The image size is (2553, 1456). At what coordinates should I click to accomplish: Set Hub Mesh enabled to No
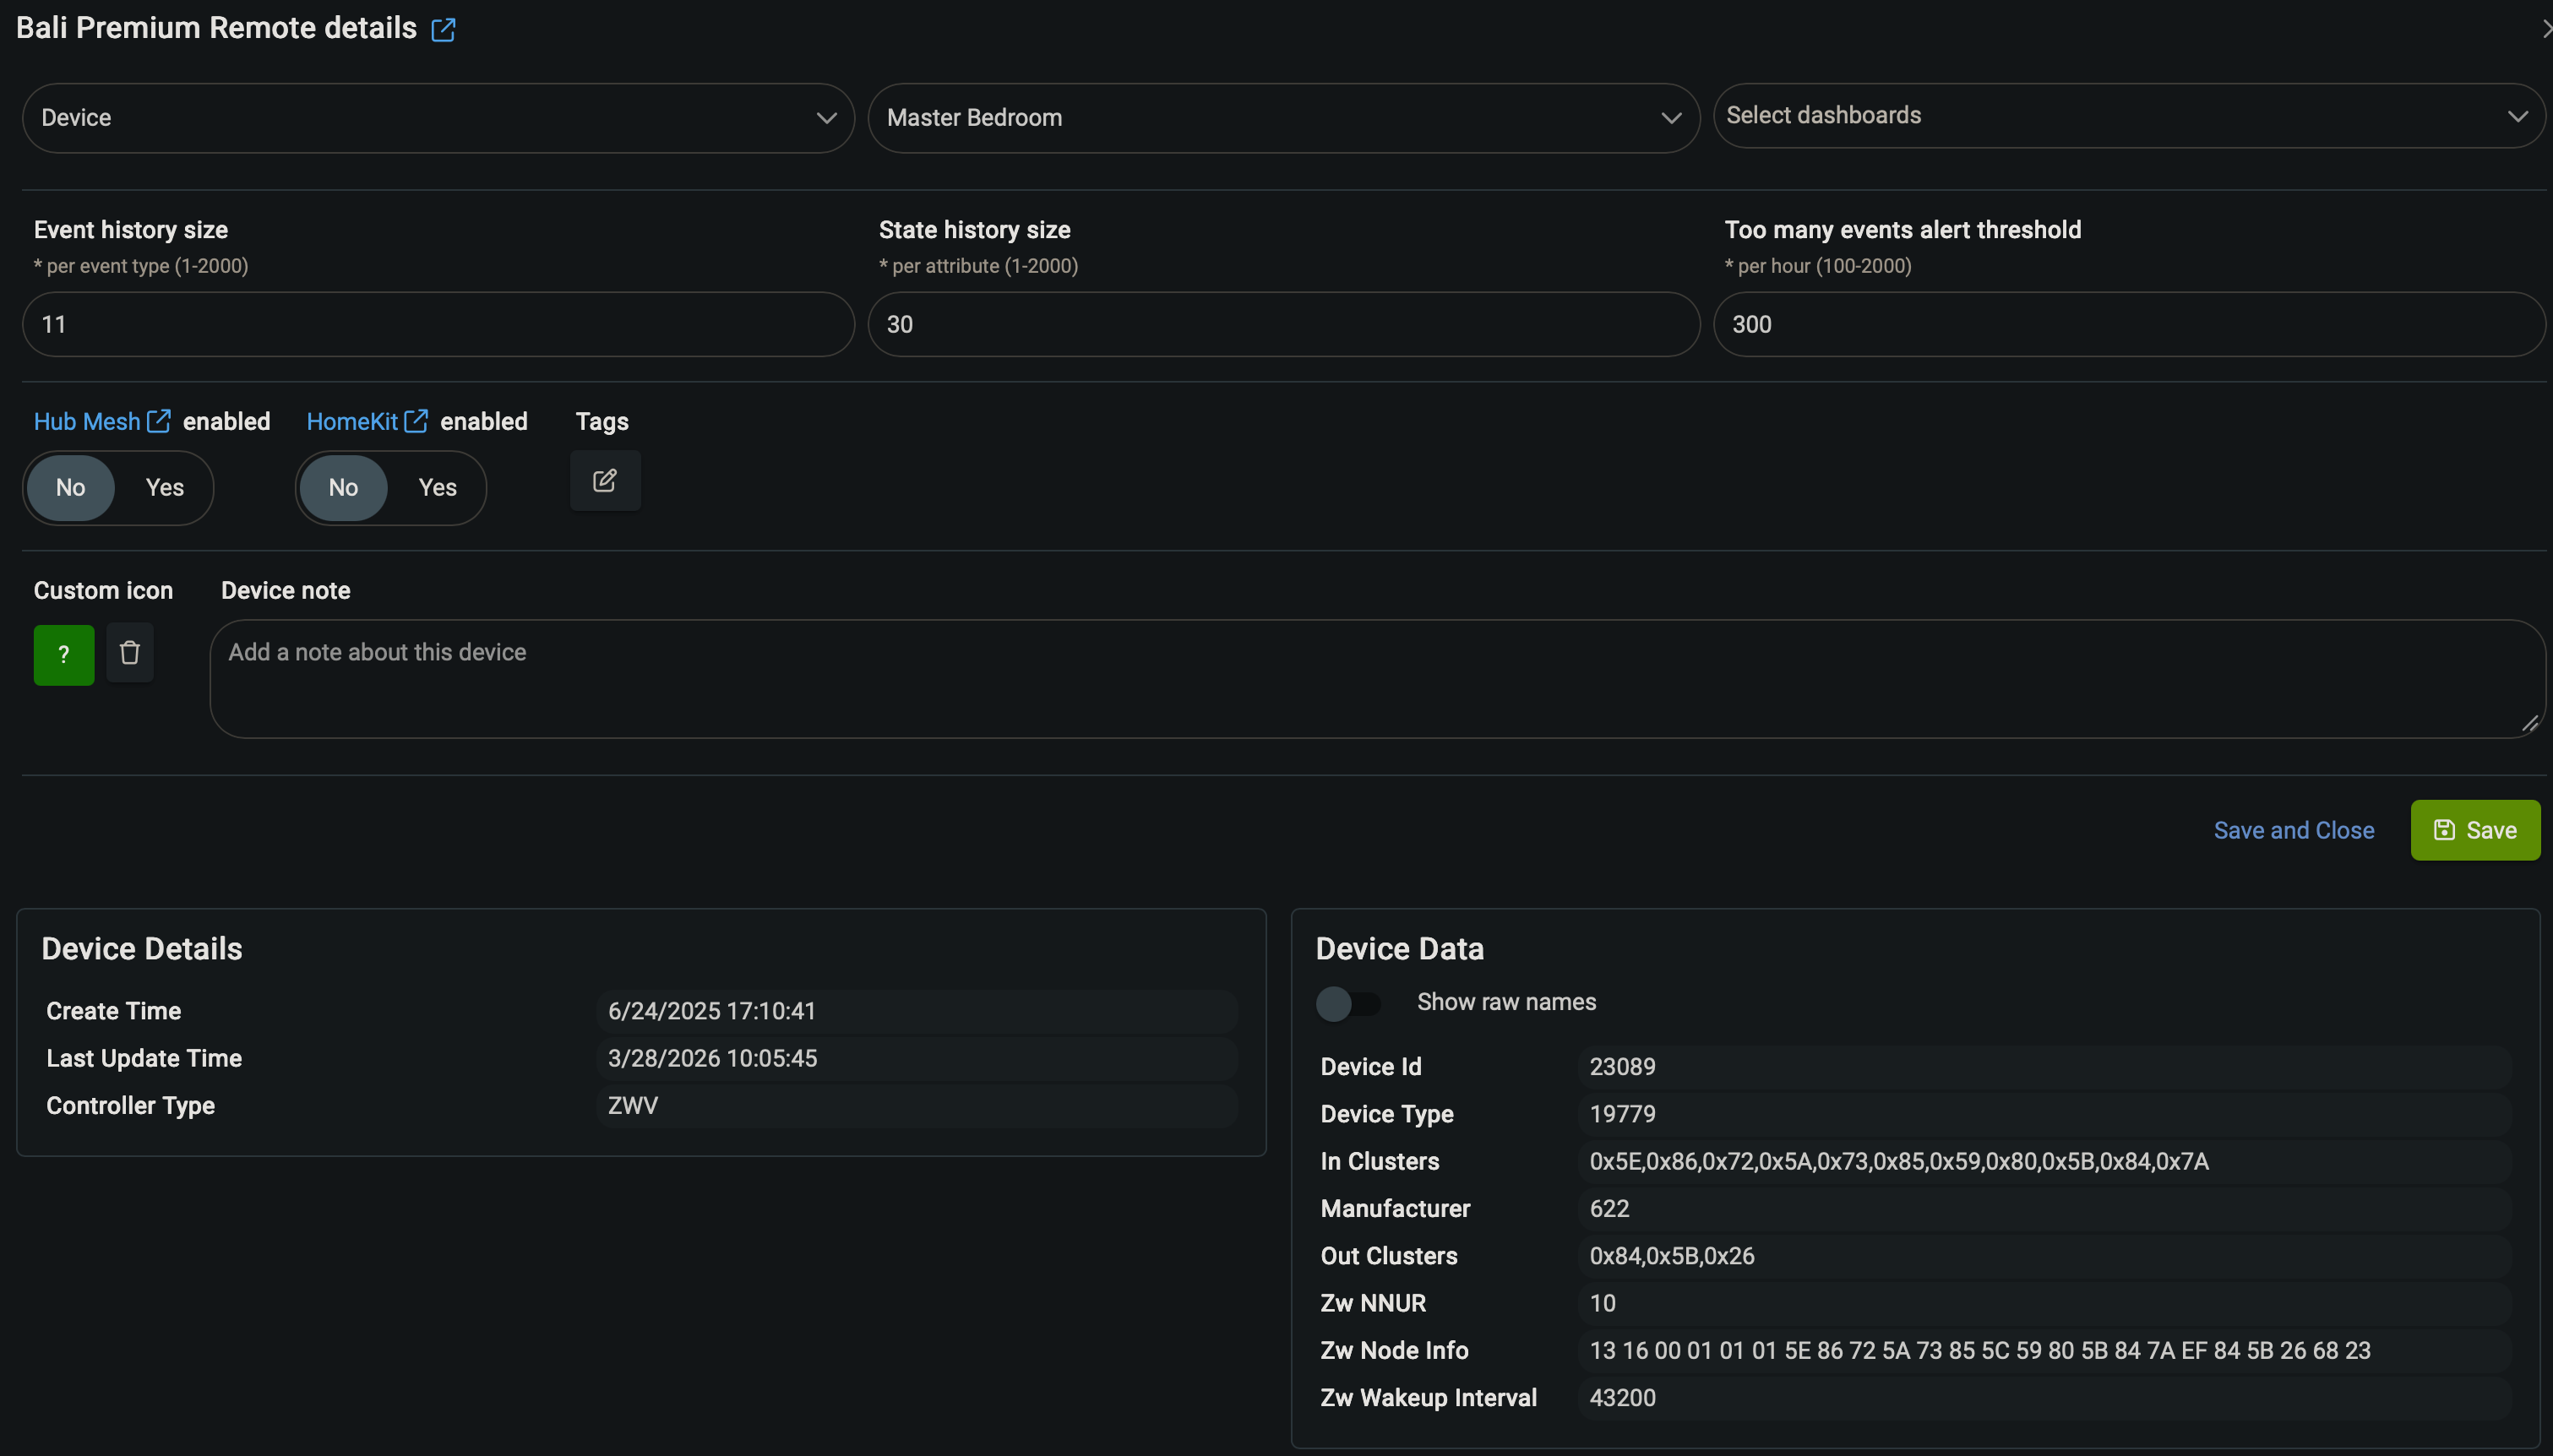(71, 488)
